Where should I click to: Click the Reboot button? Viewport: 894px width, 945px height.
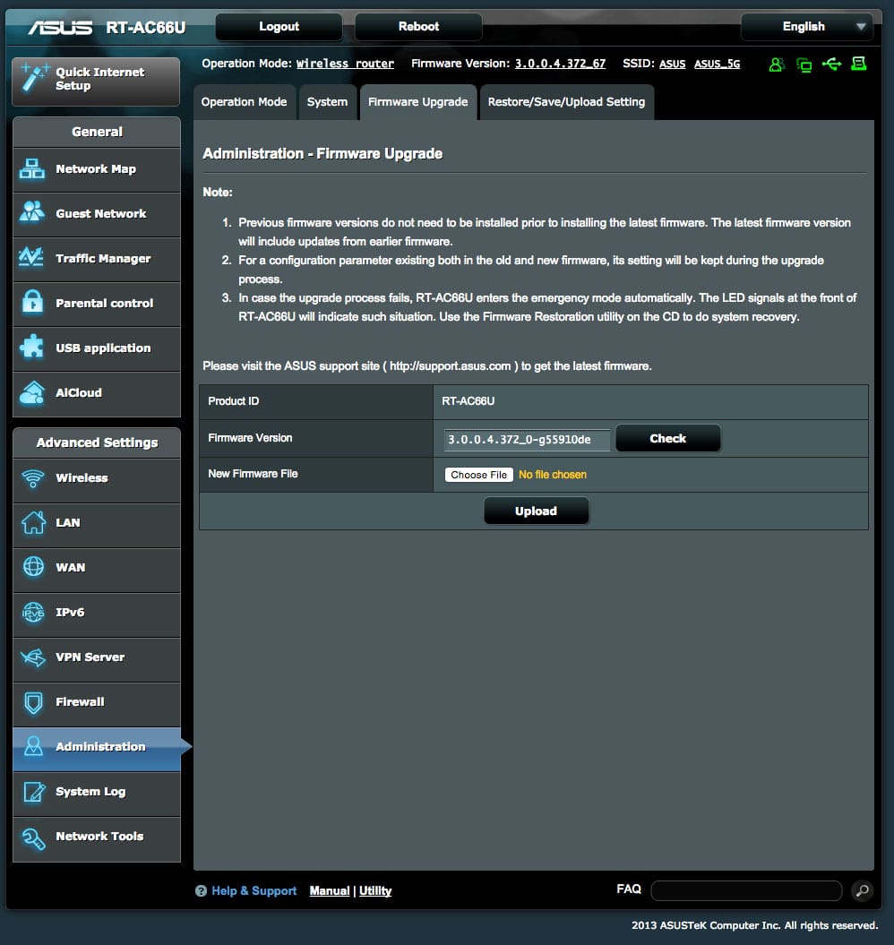coord(418,27)
